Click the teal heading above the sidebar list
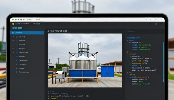Viewport: 174px width, 100px height. 17,28
